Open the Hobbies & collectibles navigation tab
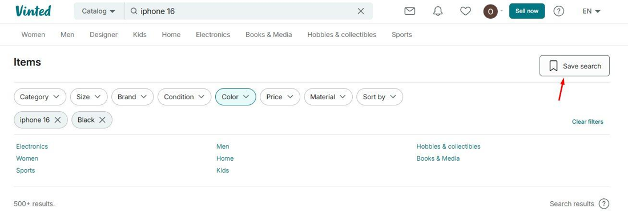The height and width of the screenshot is (220, 628). pyautogui.click(x=341, y=35)
